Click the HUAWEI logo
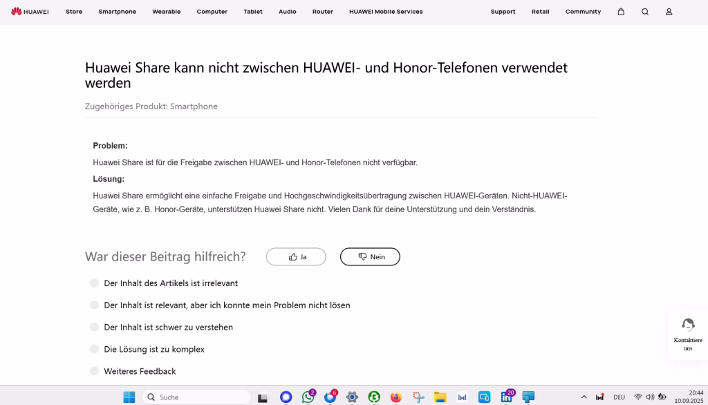The image size is (708, 405). 30,12
